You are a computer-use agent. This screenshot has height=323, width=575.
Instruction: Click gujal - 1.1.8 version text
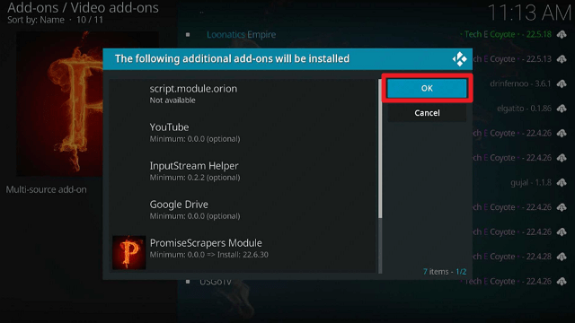click(x=531, y=182)
